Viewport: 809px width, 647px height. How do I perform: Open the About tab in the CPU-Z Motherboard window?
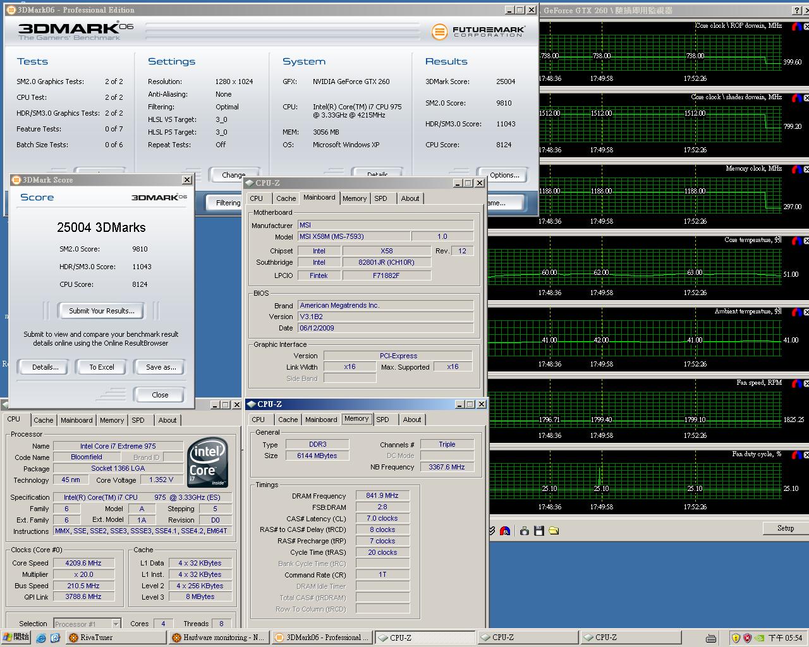pyautogui.click(x=410, y=198)
